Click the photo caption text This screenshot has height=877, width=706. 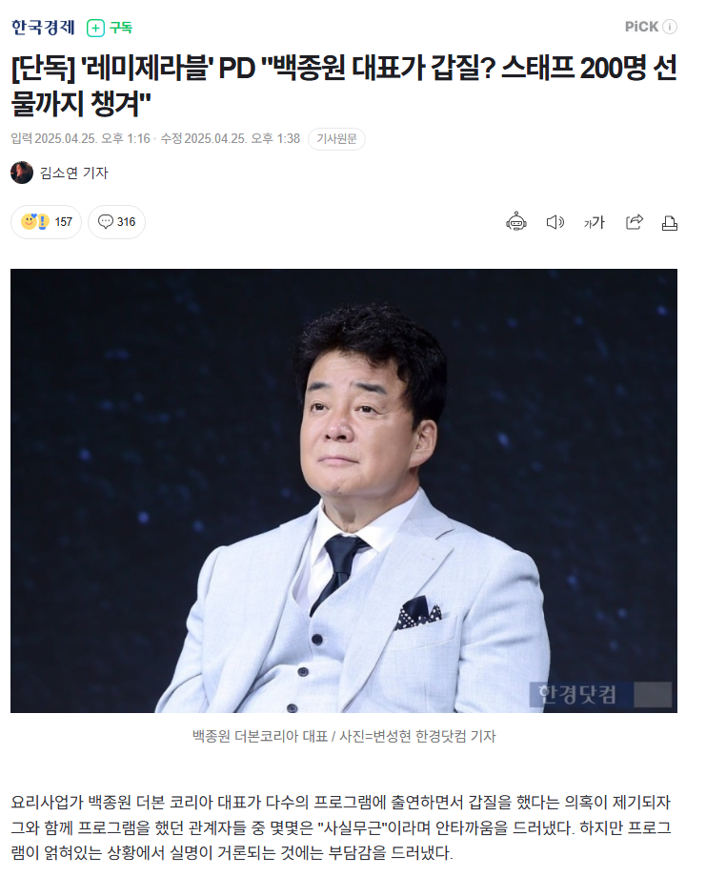344,736
